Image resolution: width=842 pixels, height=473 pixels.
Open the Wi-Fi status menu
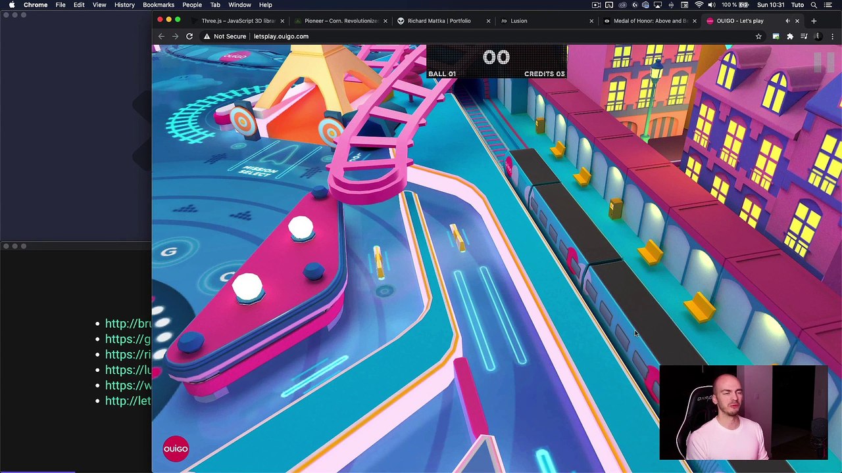pos(699,5)
